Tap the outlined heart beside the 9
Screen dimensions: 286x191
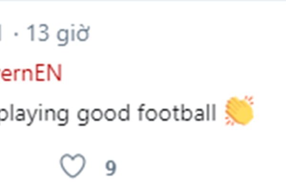pos(73,167)
